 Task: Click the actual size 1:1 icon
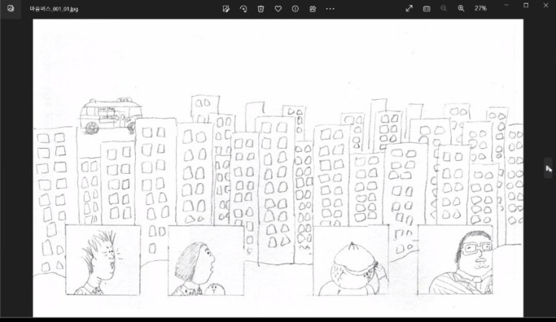[x=427, y=9]
